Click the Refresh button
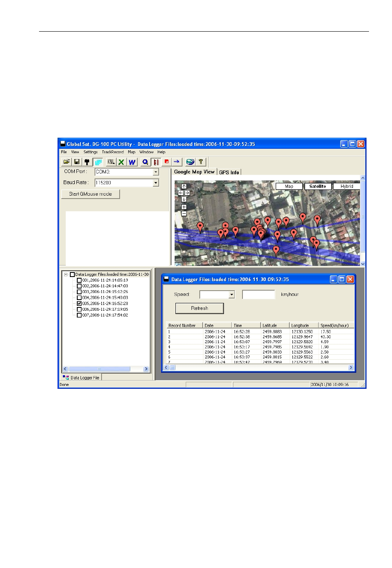 click(x=200, y=308)
